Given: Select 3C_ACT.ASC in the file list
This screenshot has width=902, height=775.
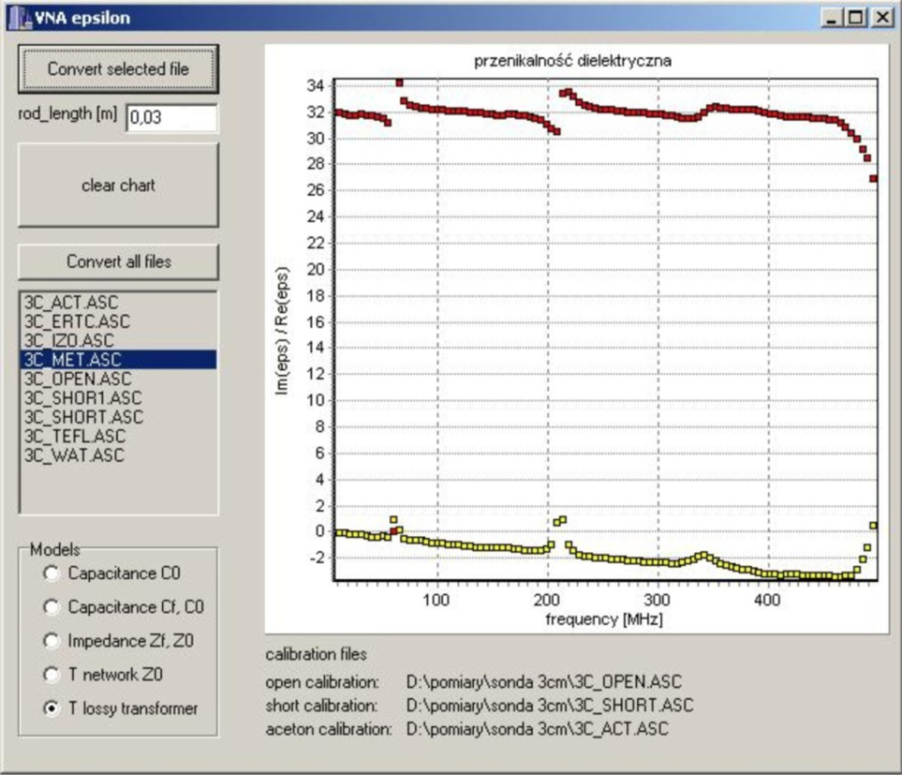Looking at the screenshot, I should pyautogui.click(x=71, y=303).
